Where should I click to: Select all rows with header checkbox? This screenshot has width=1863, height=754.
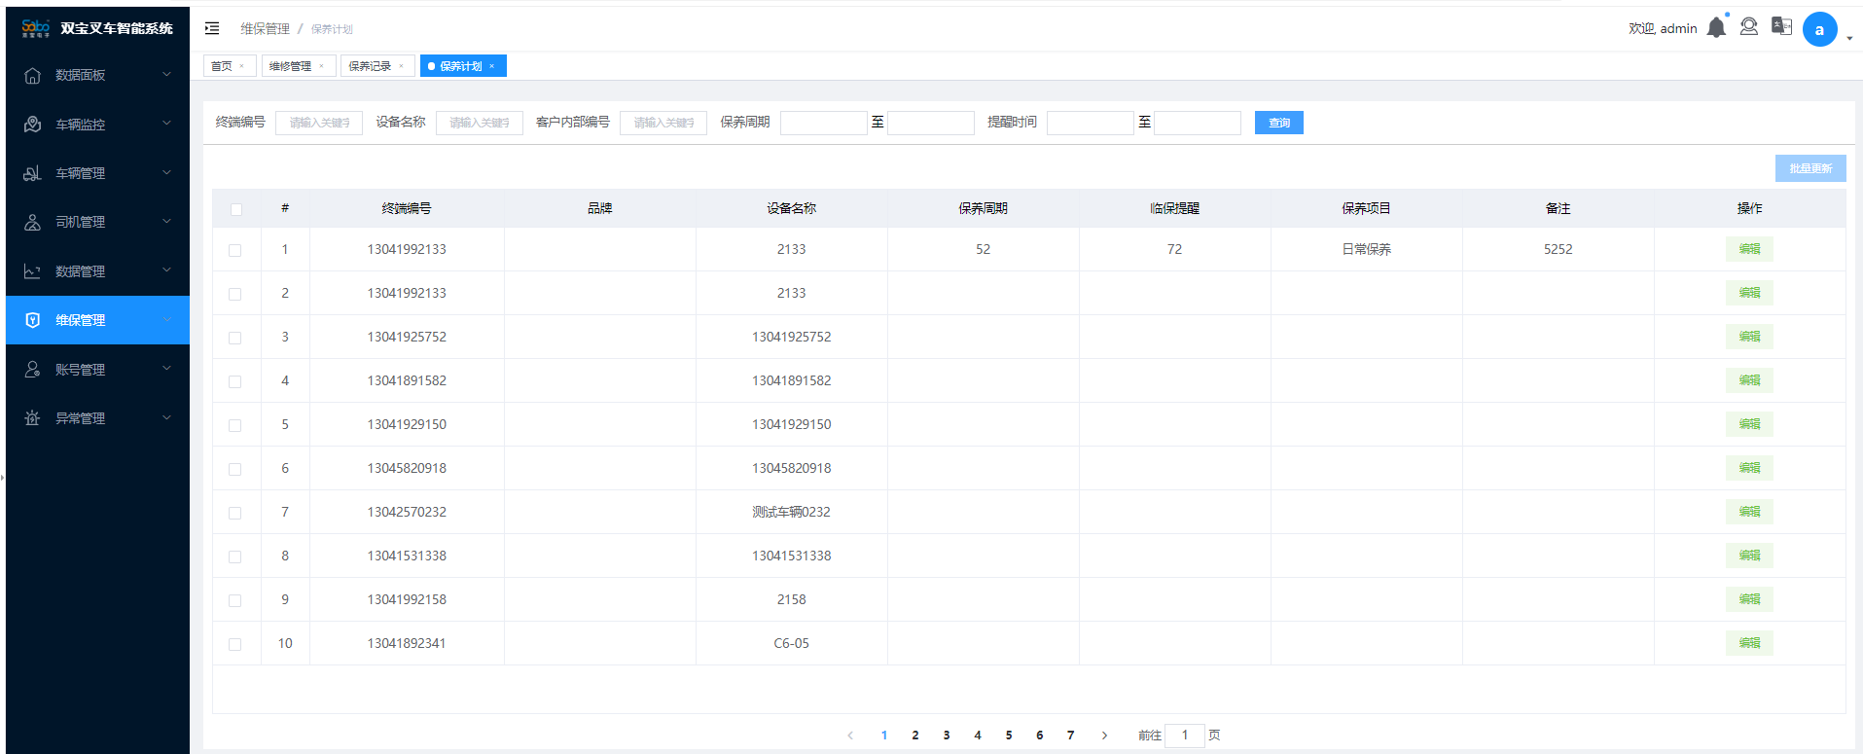(x=235, y=209)
